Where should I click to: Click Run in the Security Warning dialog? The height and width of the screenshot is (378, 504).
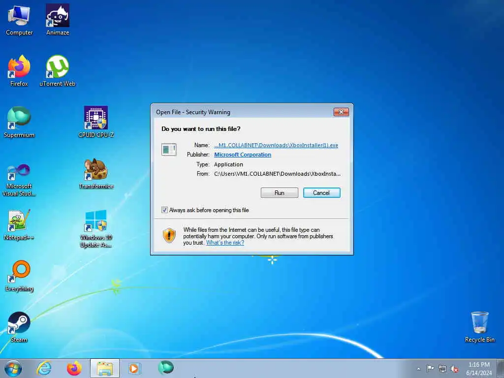click(280, 193)
